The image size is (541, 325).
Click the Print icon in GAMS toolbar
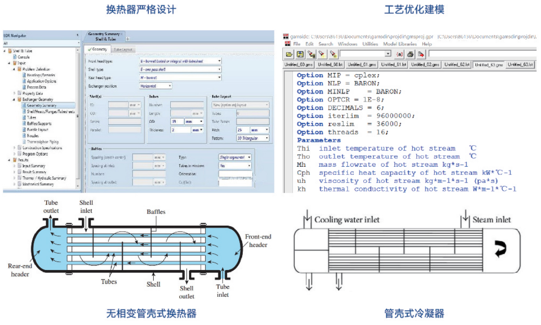pos(411,54)
